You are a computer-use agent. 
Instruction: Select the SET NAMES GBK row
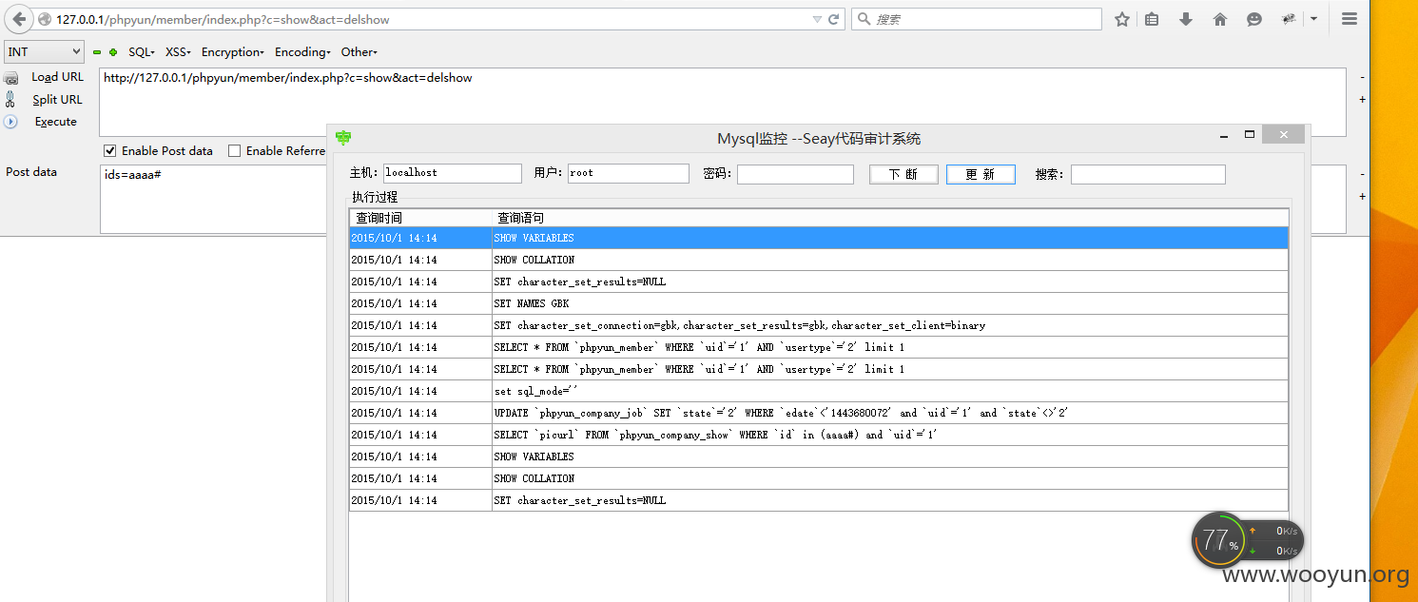pyautogui.click(x=819, y=303)
